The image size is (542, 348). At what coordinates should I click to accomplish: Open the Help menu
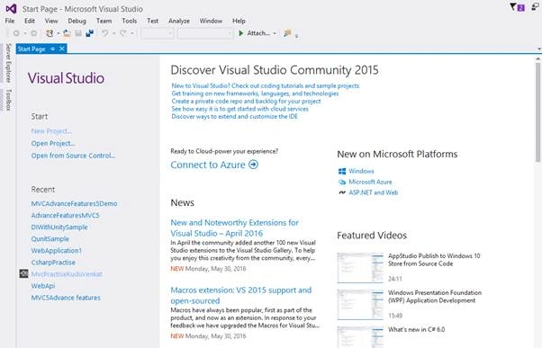(239, 21)
